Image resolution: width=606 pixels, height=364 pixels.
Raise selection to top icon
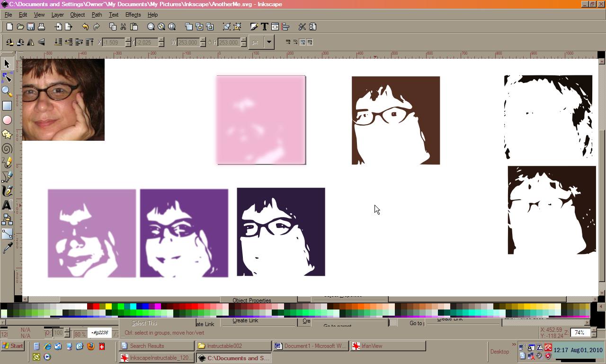coord(89,42)
